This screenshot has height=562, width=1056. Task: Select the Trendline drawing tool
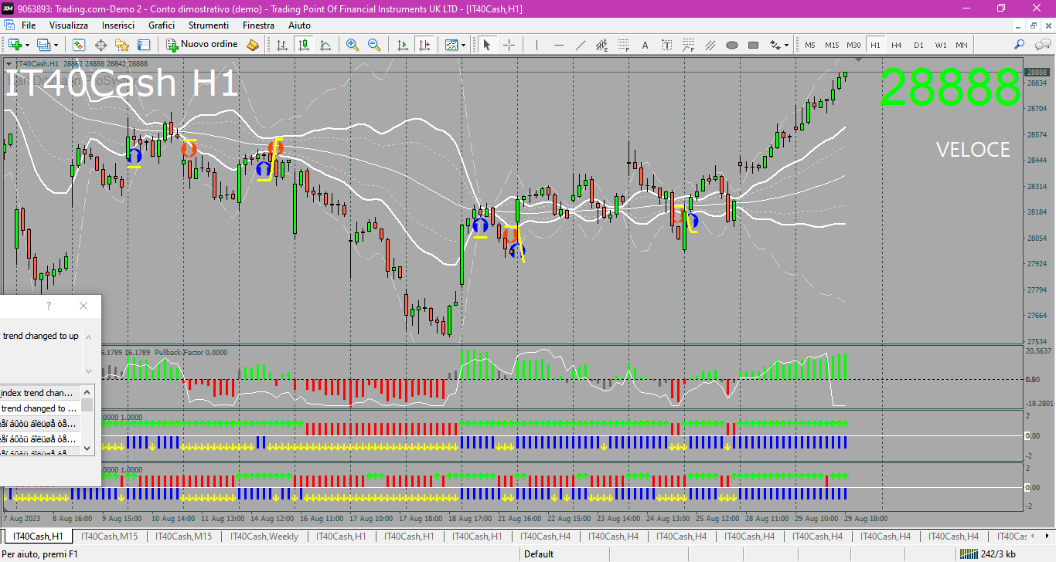(x=581, y=45)
